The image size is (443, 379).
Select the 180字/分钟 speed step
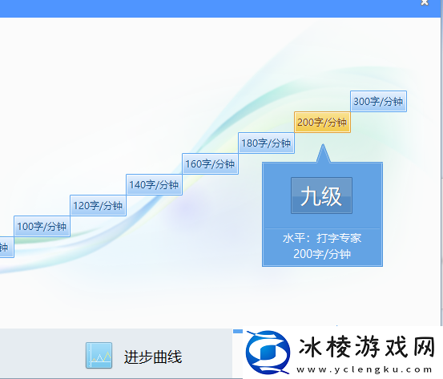pyautogui.click(x=266, y=143)
